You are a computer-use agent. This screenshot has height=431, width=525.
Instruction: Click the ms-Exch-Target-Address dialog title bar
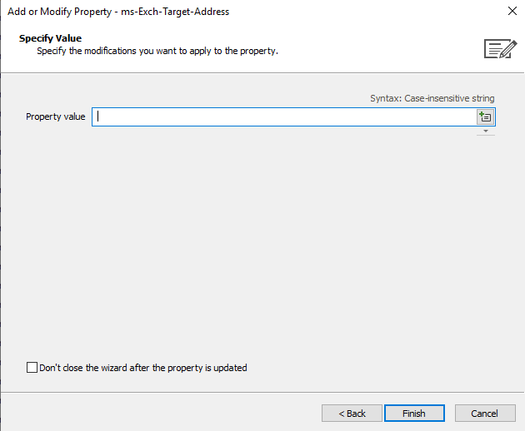click(x=118, y=12)
